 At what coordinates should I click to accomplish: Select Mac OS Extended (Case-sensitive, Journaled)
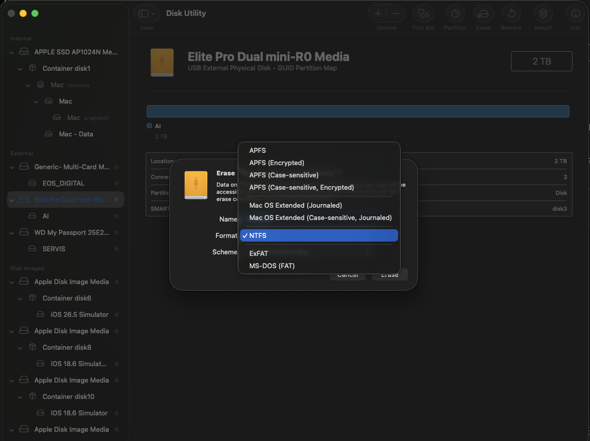point(319,218)
